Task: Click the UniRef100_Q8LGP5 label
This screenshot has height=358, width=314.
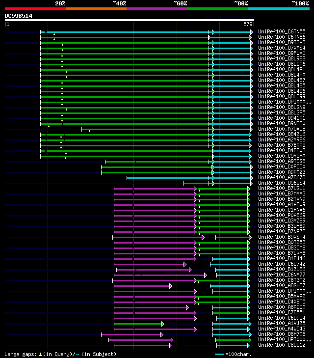Action: point(282,113)
